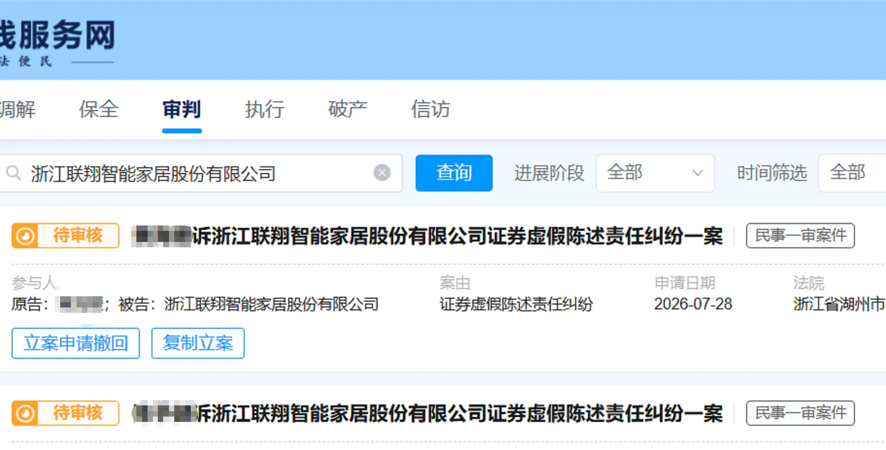Select the 审判 tab
This screenshot has width=886, height=450.
click(182, 109)
